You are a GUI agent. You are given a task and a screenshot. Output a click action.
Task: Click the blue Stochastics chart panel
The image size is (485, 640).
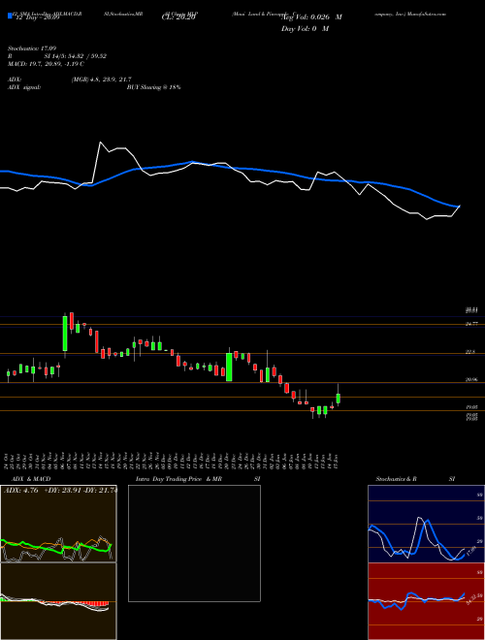tap(426, 524)
